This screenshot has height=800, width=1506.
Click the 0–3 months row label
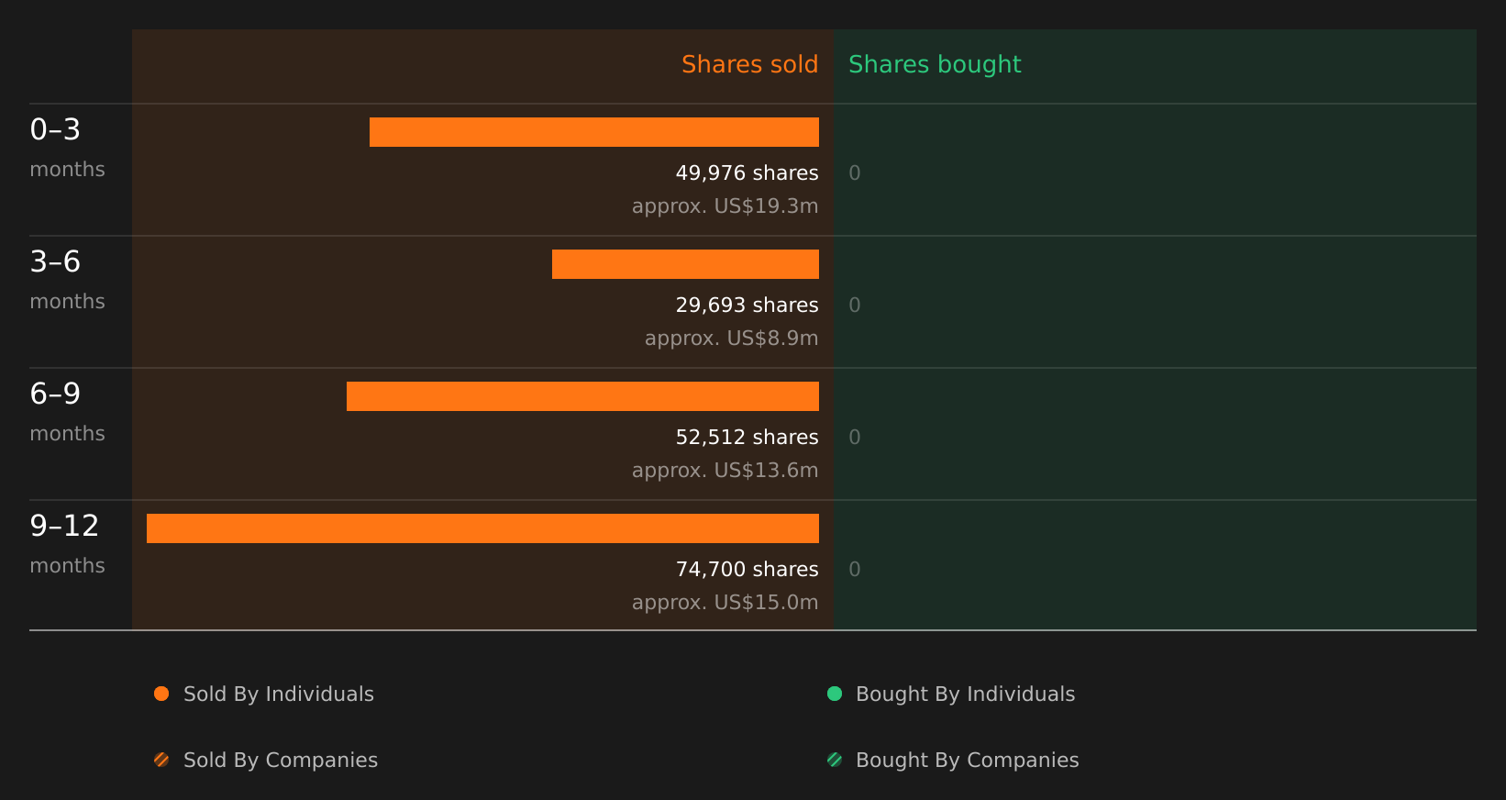(x=67, y=148)
